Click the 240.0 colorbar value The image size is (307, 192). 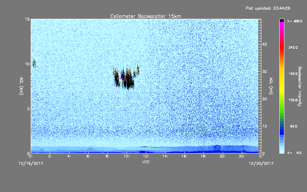tap(293, 48)
